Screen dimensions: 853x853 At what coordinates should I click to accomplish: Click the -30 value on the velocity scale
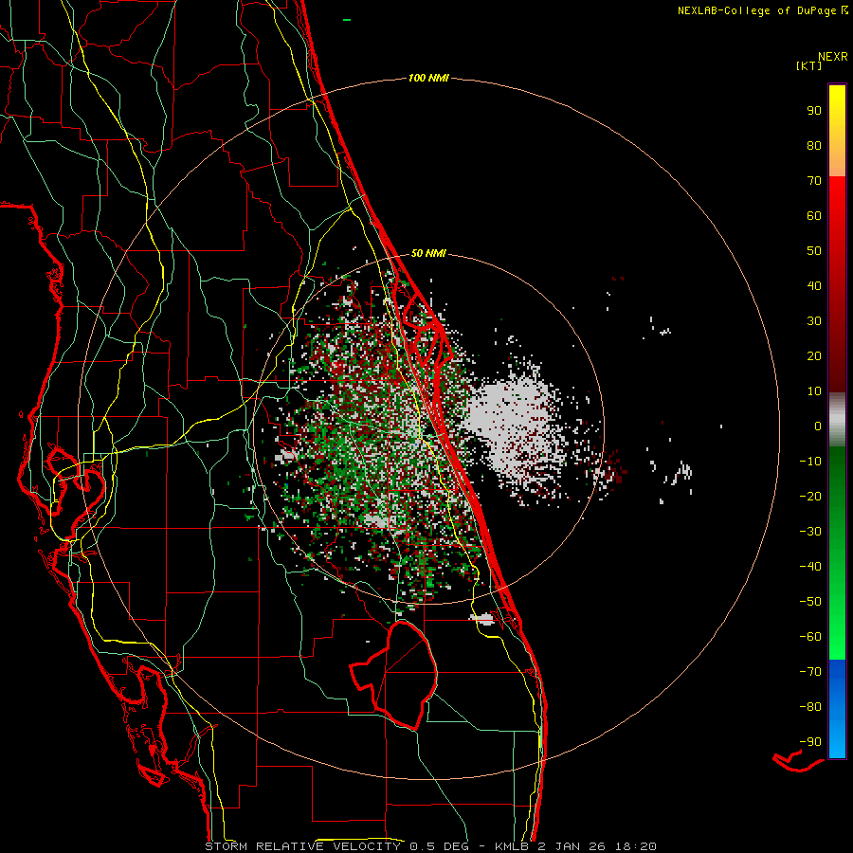click(x=810, y=532)
